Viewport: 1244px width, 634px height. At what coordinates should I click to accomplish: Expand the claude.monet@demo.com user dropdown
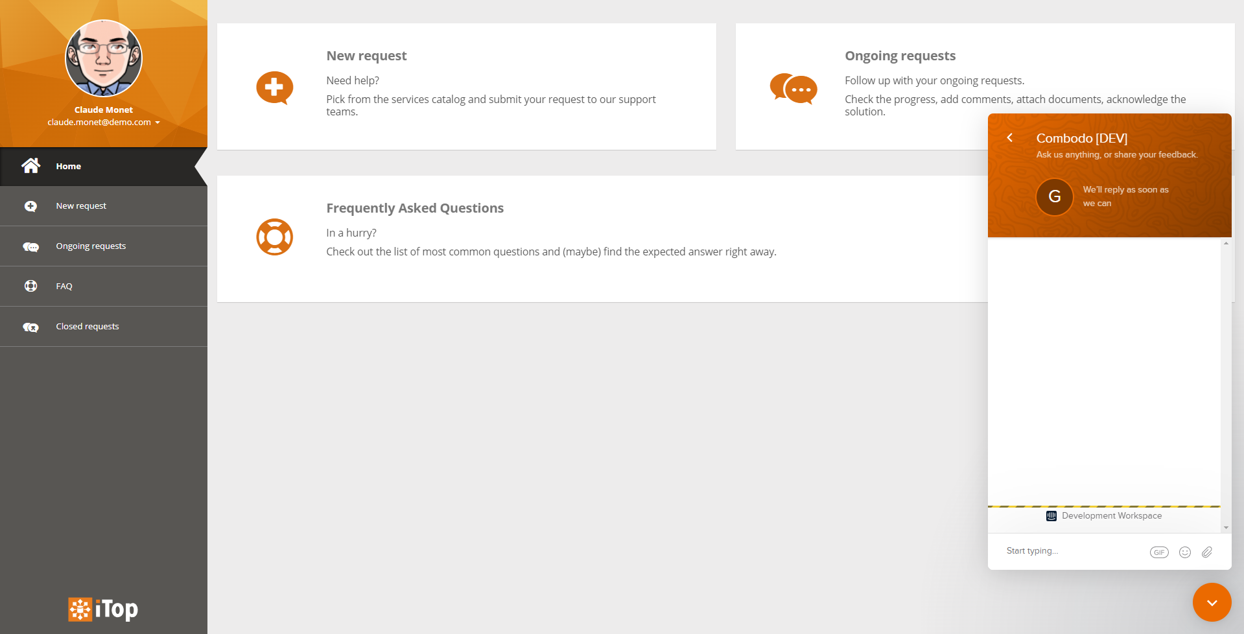tap(104, 123)
